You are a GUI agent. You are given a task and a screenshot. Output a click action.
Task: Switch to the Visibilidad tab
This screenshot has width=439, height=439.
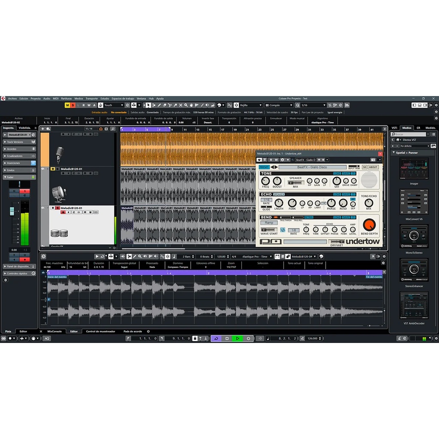pyautogui.click(x=24, y=128)
